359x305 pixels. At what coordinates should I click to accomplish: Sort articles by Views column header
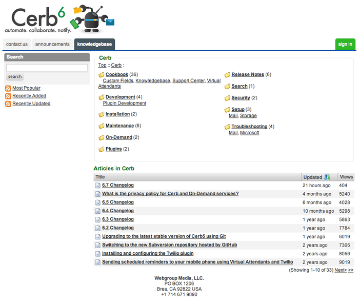click(x=346, y=177)
